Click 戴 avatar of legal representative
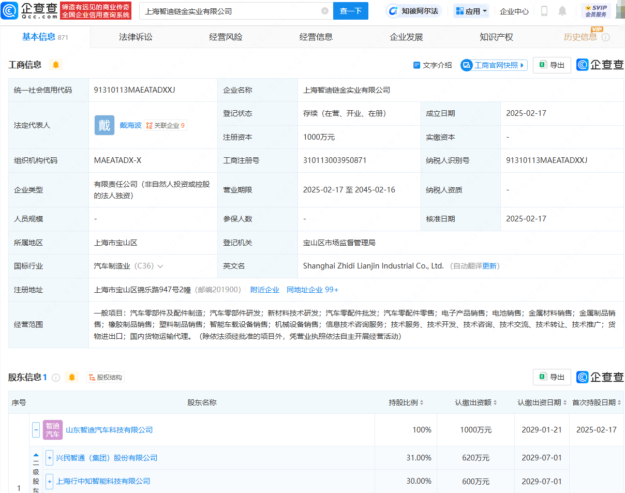The image size is (625, 493). [x=105, y=125]
